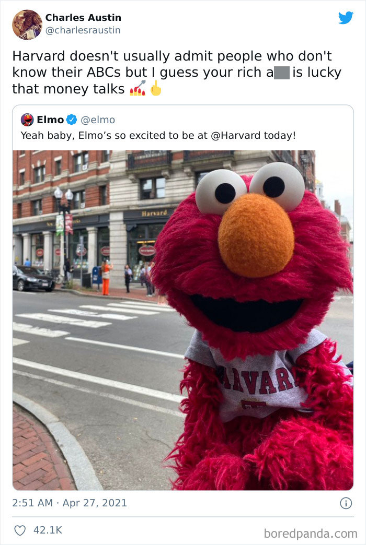The image size is (366, 545).
Task: Click the blue verified badge next to Elmo
Action: point(71,120)
